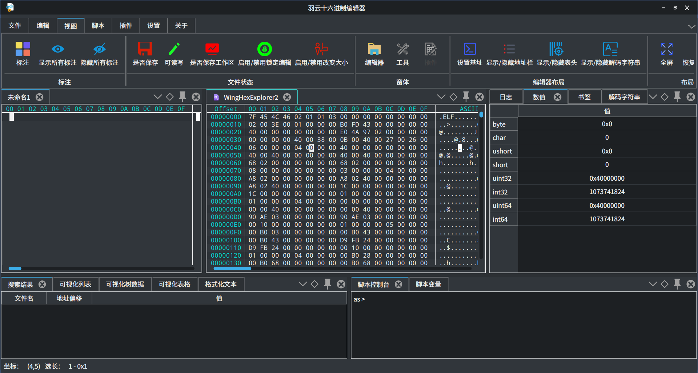Open the 插件 ribbon tab
Screen dimensions: 698x373
point(125,25)
